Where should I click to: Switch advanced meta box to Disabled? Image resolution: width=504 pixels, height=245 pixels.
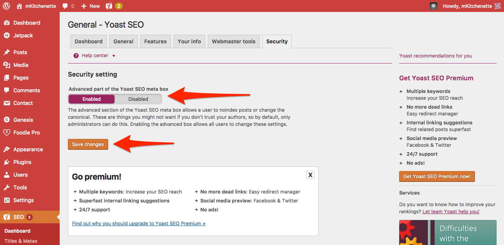138,99
